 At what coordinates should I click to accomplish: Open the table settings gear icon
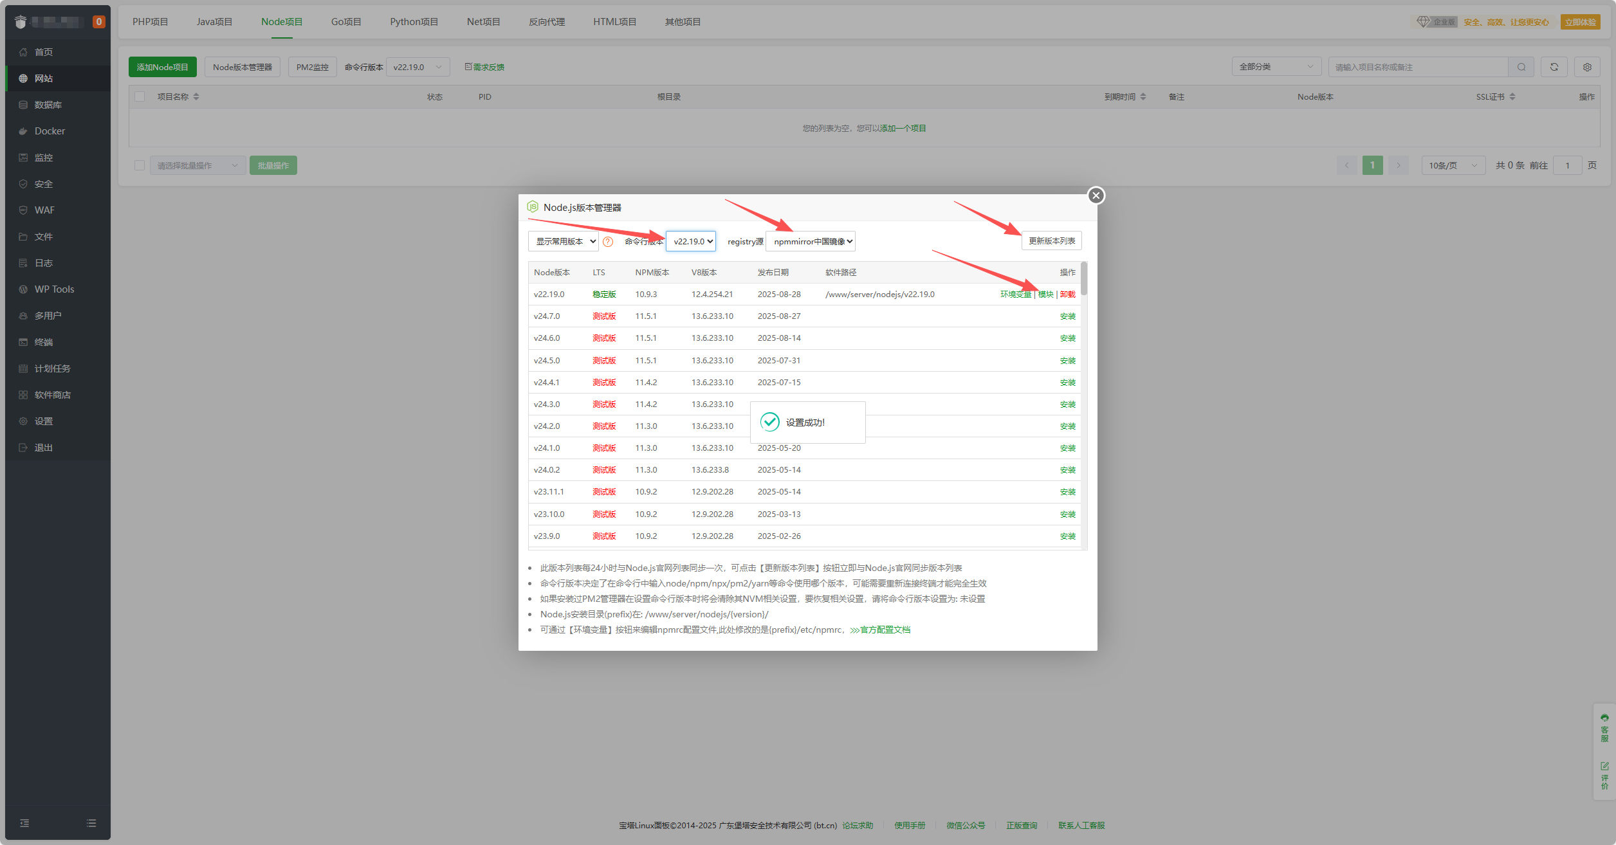(x=1587, y=67)
